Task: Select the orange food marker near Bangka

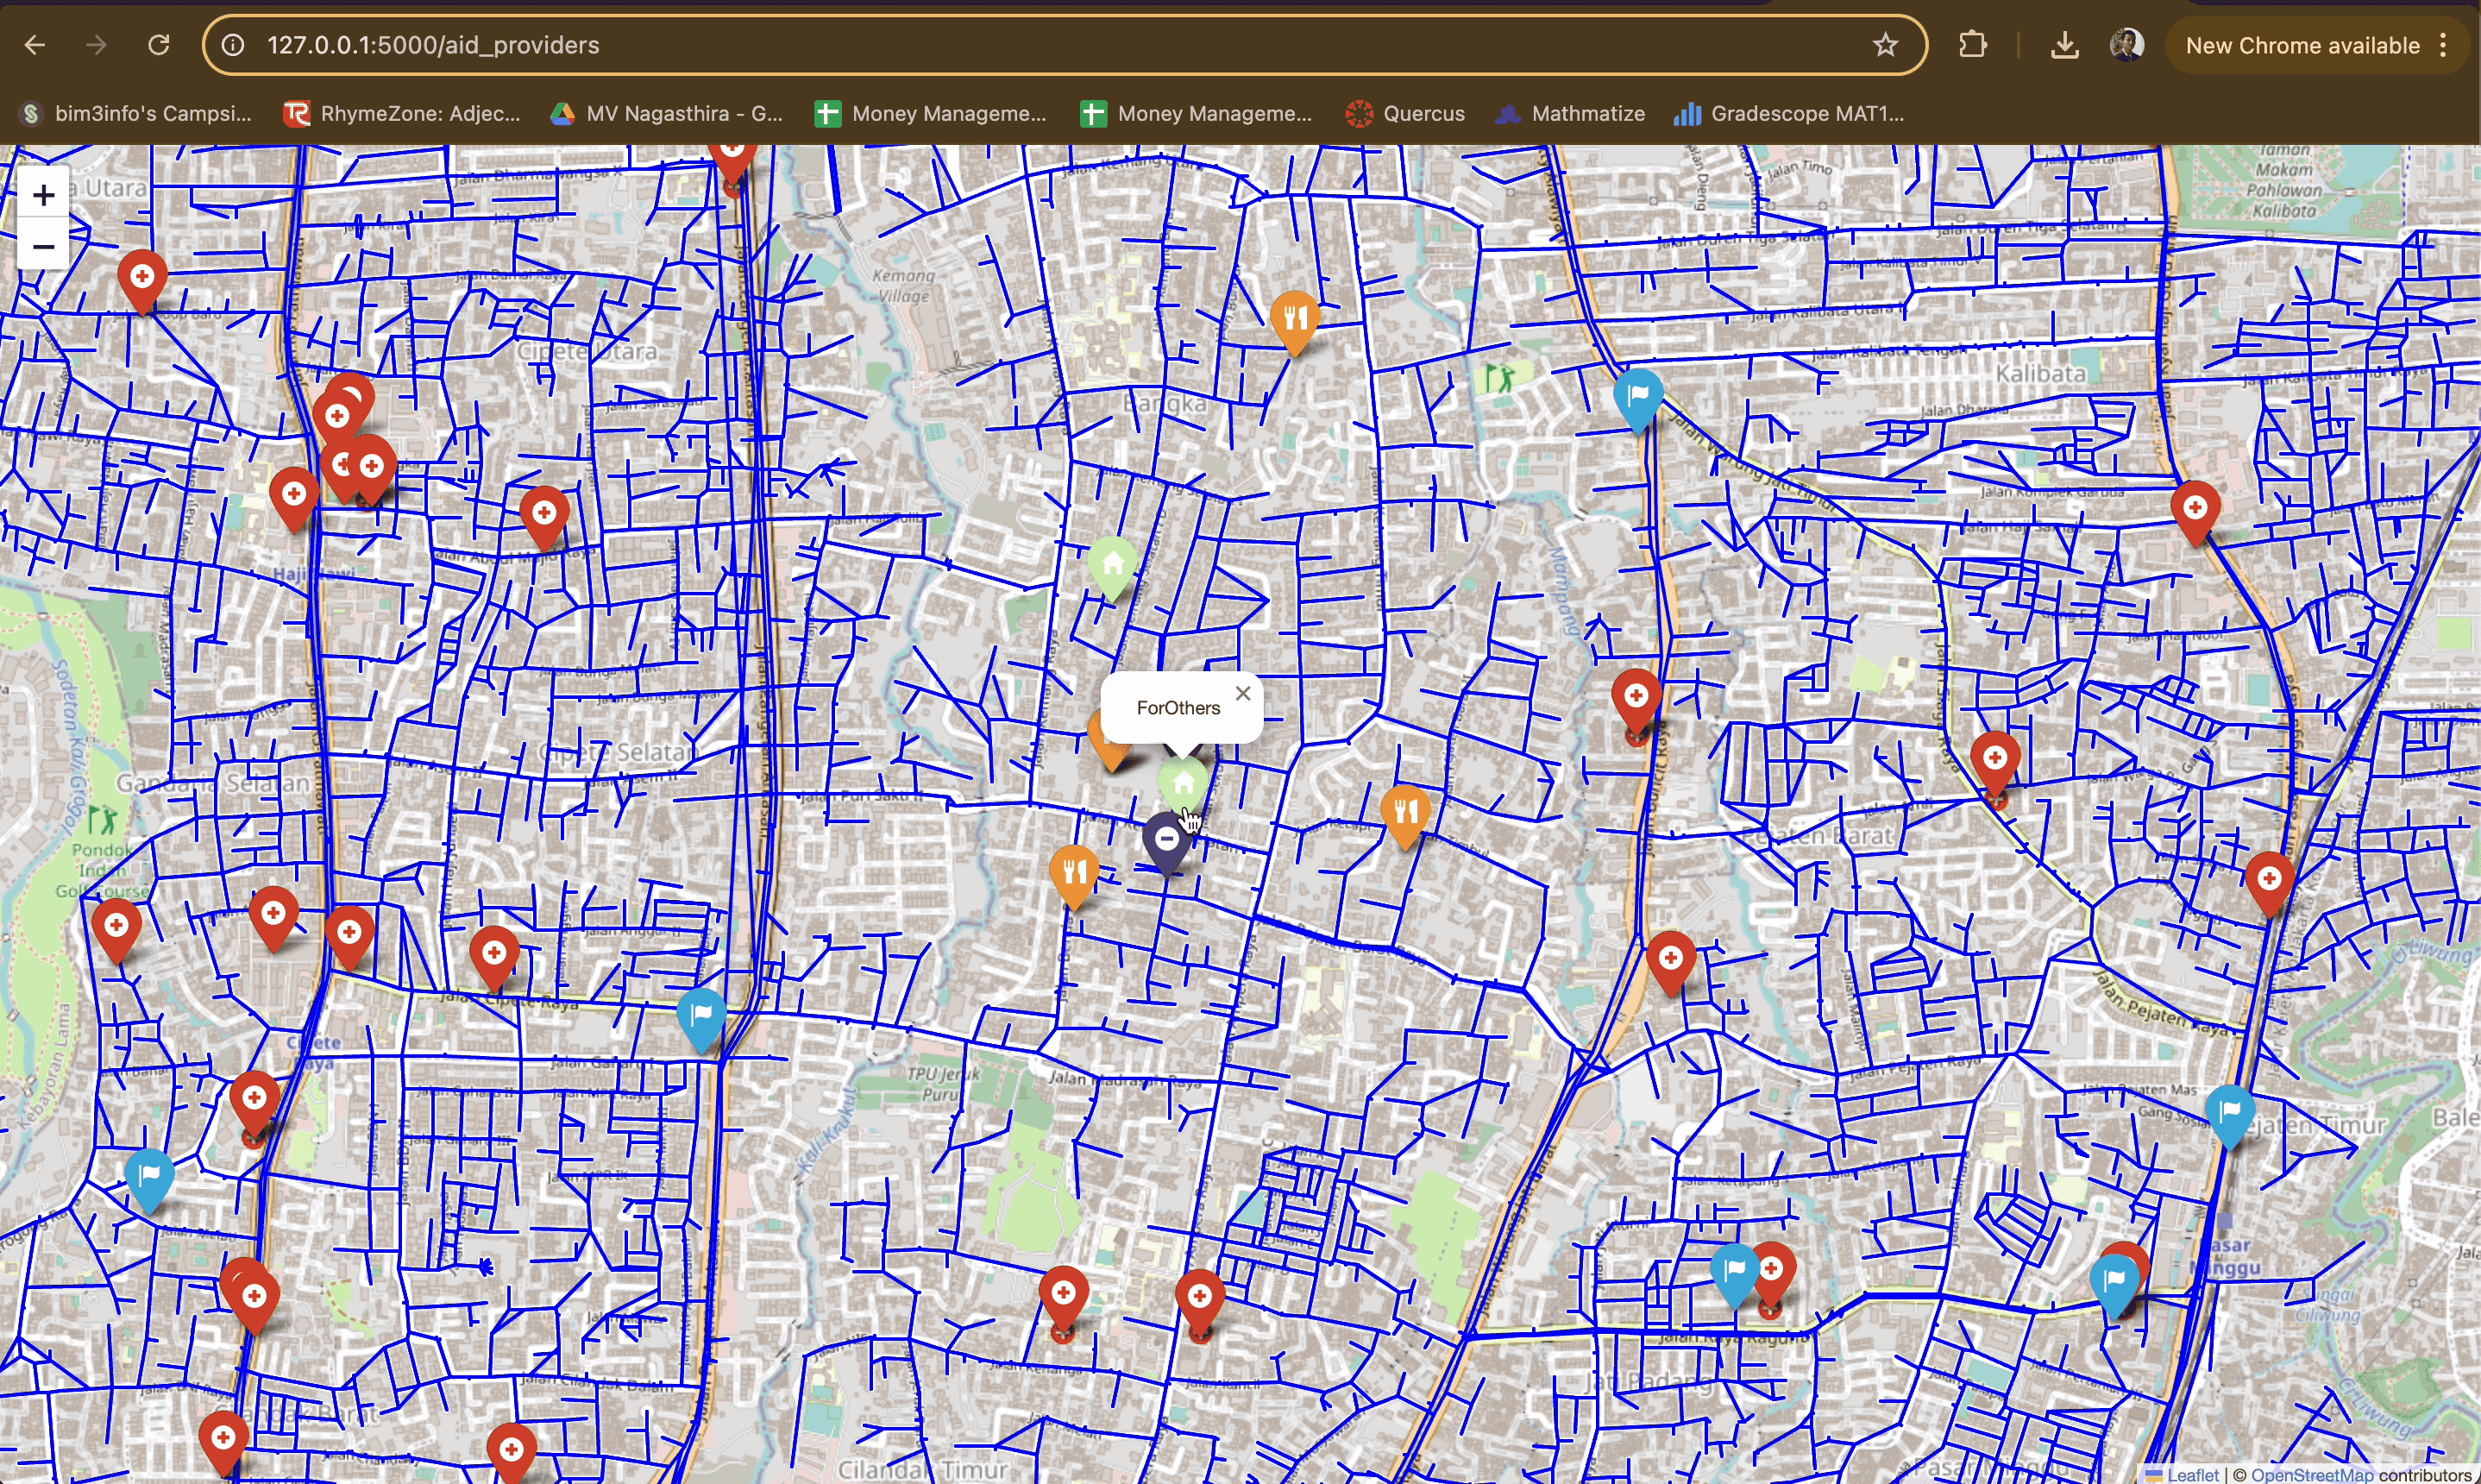Action: coord(1295,320)
